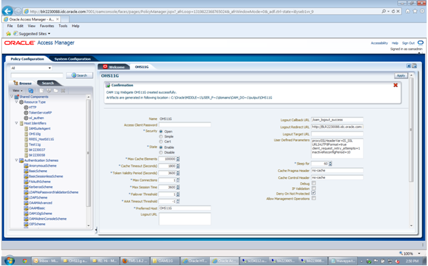Click the Sign Out link
The width and height of the screenshot is (428, 266).
click(408, 43)
